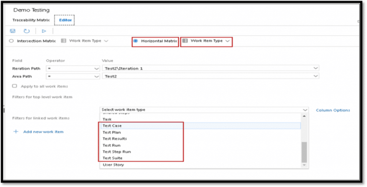Click grid icon next to Intersection Matrix Work Item Type
367x187 pixels.
64,41
